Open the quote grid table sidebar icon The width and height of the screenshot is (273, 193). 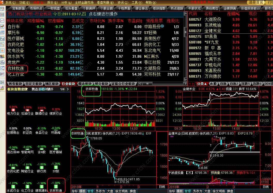pyautogui.click(x=2, y=15)
